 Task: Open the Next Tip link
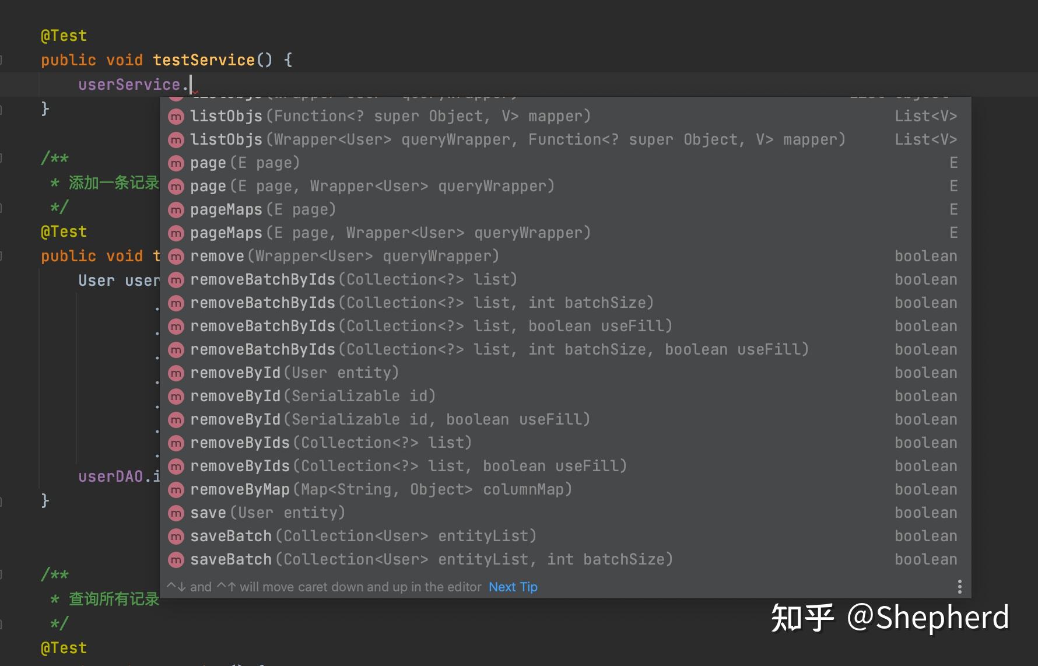coord(513,587)
